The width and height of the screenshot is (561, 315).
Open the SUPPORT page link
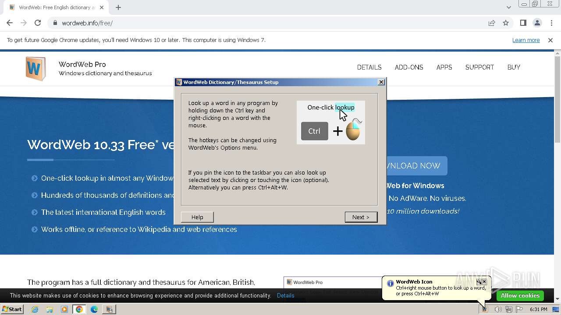click(x=479, y=67)
